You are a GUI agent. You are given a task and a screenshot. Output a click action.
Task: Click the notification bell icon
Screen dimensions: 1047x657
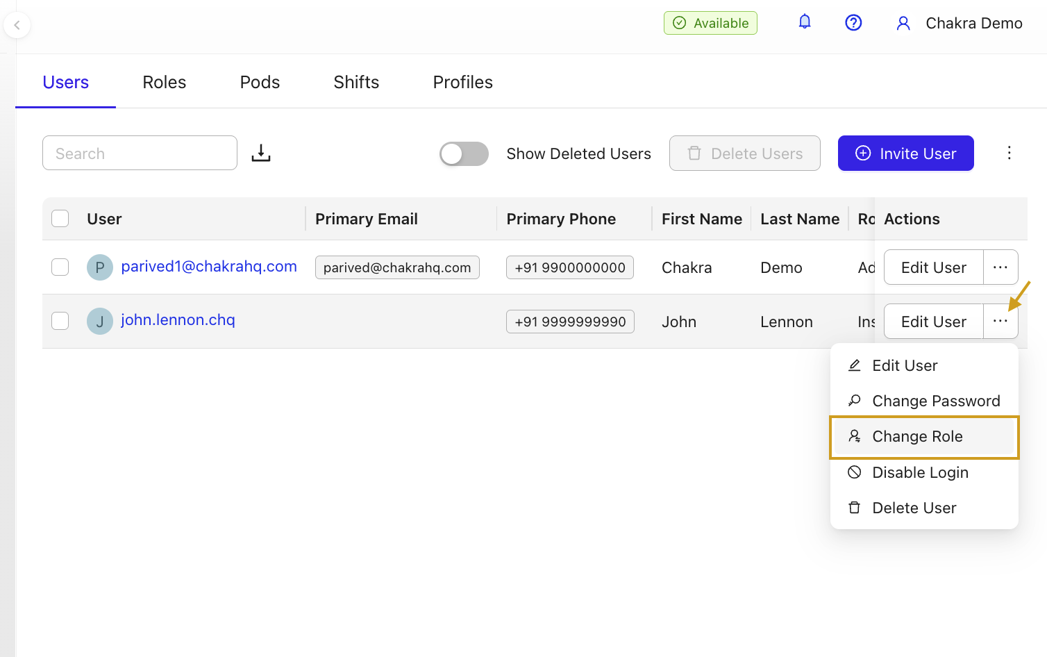click(805, 22)
